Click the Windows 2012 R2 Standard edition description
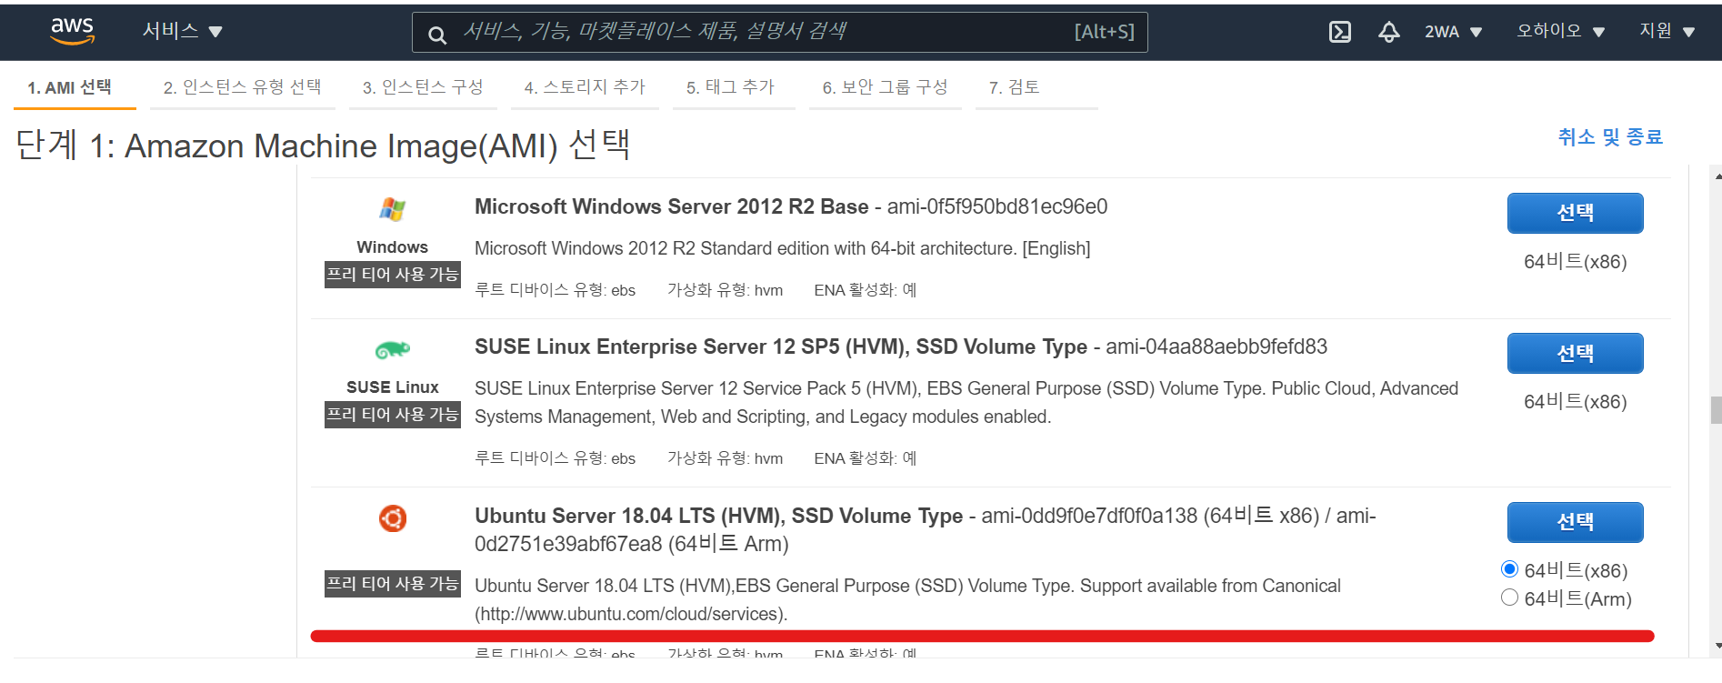The image size is (1722, 683). (783, 248)
